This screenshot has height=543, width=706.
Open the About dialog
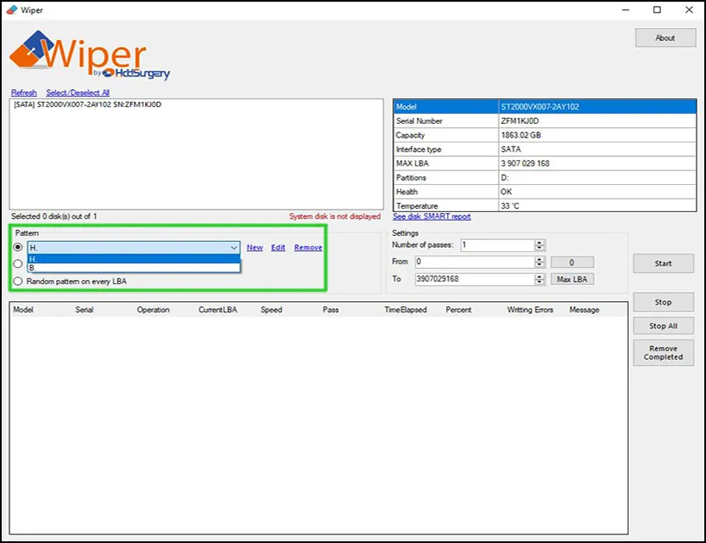pos(665,38)
